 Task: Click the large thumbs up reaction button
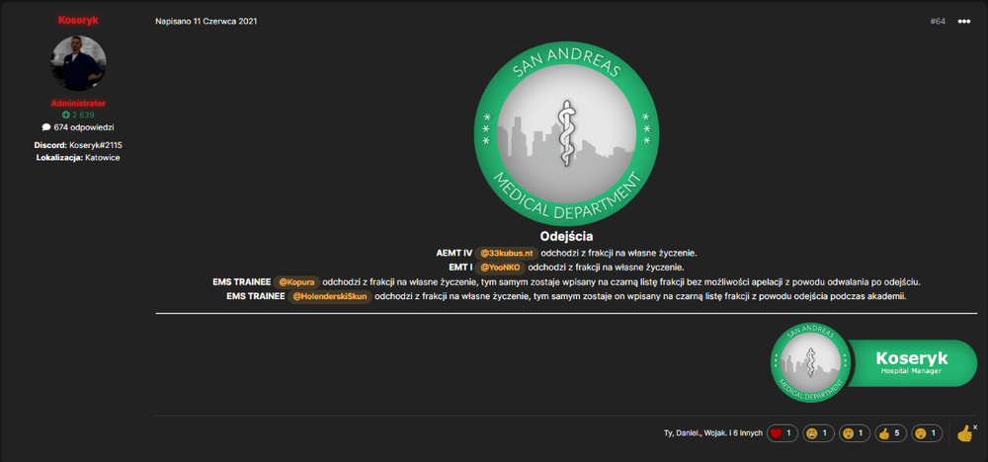click(964, 433)
